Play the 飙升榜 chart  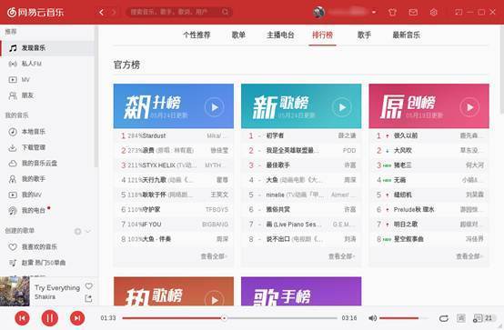tap(214, 107)
